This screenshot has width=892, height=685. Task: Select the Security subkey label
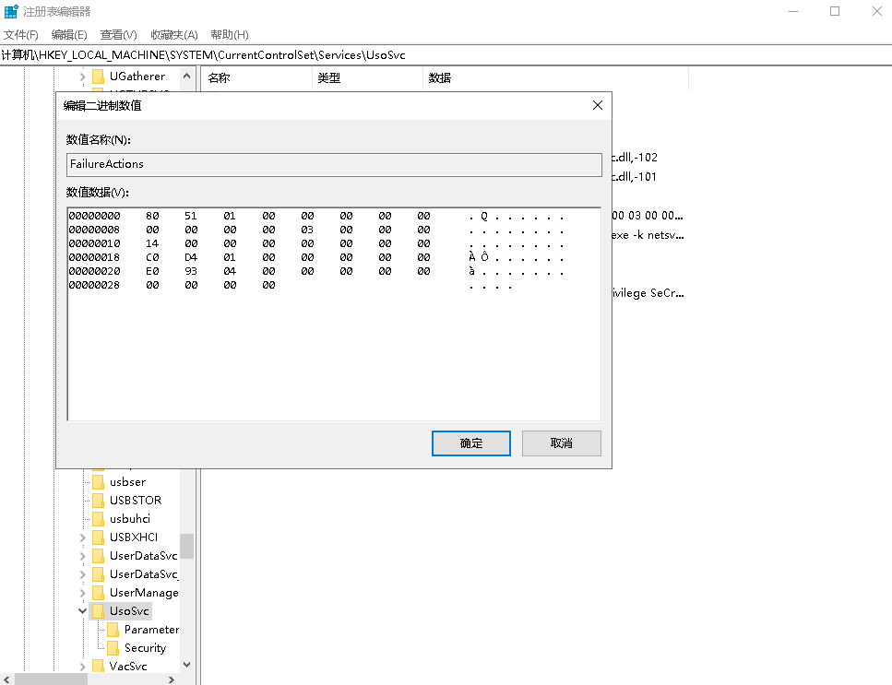[145, 648]
